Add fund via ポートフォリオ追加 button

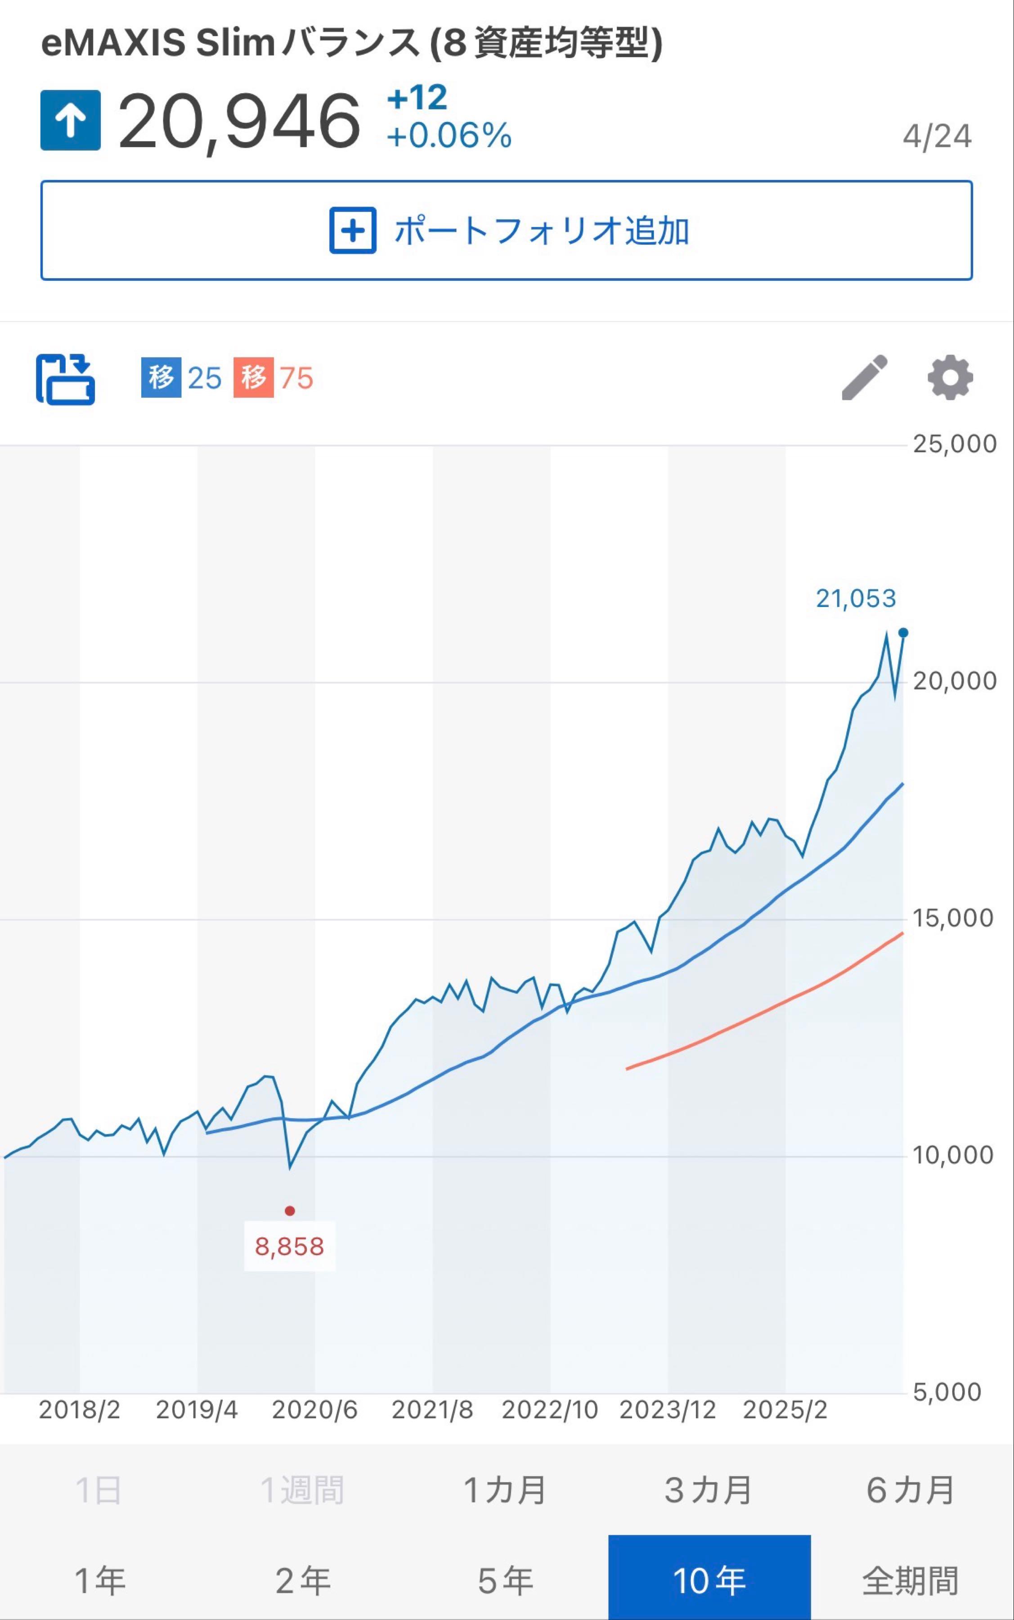pyautogui.click(x=507, y=230)
